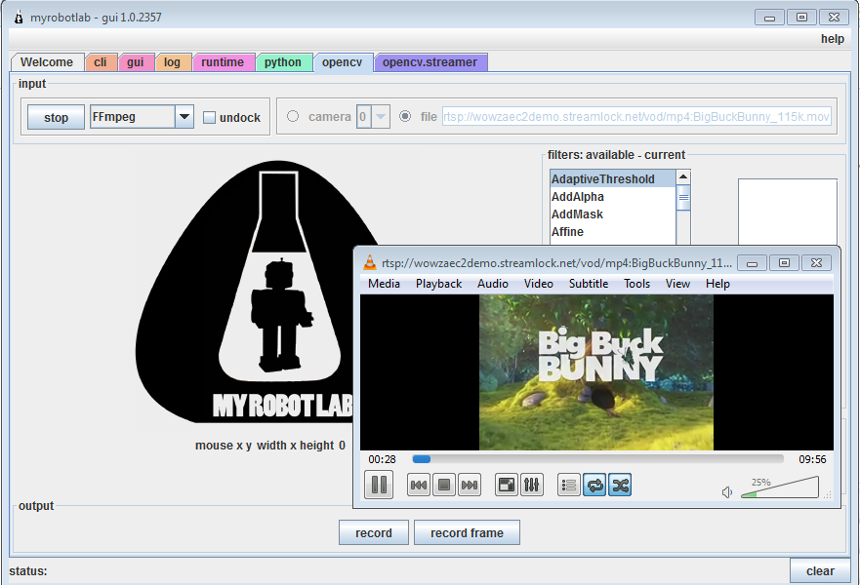Viewport: 860px width, 585px height.
Task: Clear the status bar messages
Action: (x=820, y=571)
